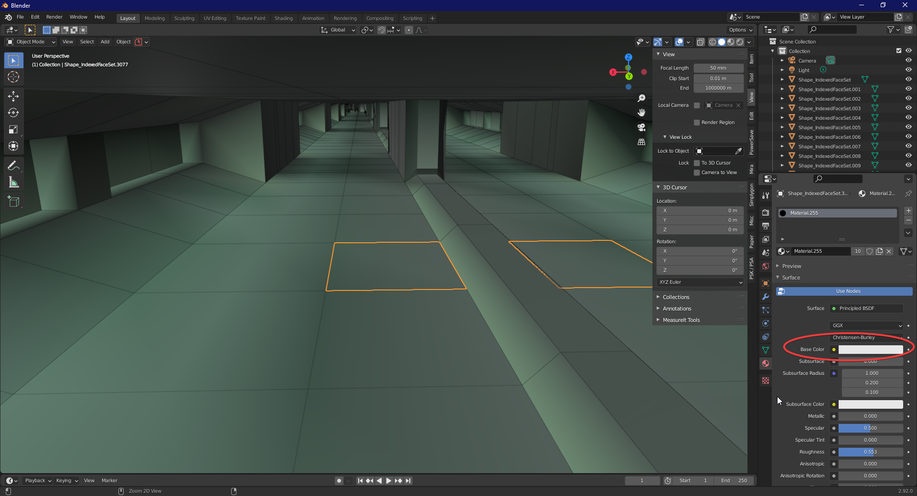The width and height of the screenshot is (917, 496).
Task: Open the XYZ Euler rotation mode dropdown
Action: 700,282
